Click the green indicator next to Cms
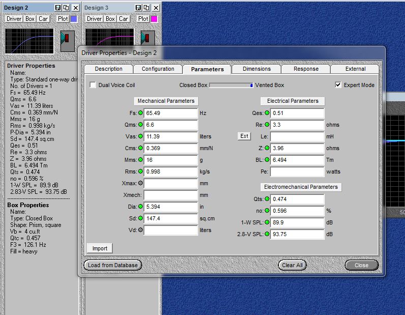Image resolution: width=405 pixels, height=315 pixels. [x=141, y=148]
